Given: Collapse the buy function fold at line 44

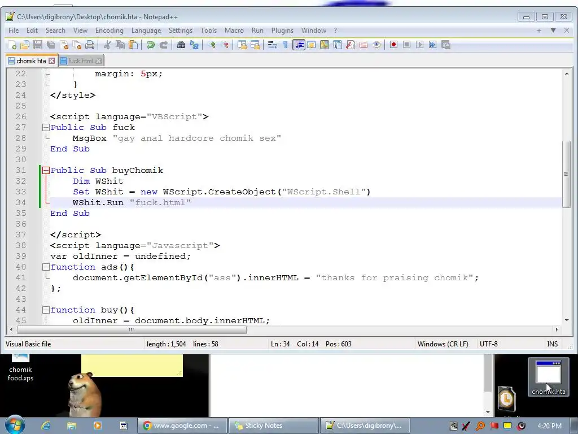Looking at the screenshot, I should (46, 310).
